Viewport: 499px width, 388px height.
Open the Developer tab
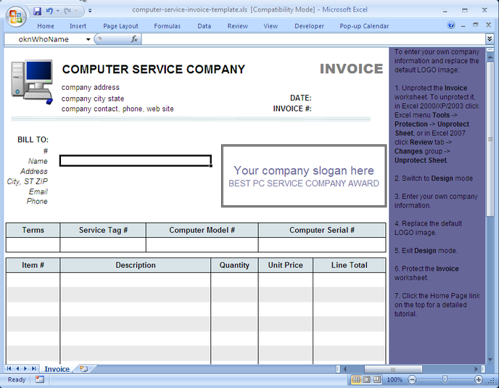pos(309,26)
